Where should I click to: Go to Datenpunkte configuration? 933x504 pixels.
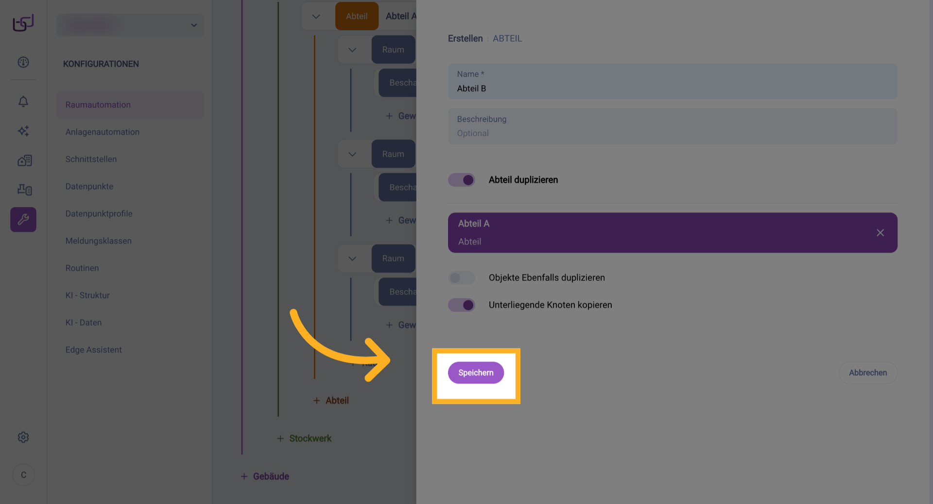coord(89,186)
